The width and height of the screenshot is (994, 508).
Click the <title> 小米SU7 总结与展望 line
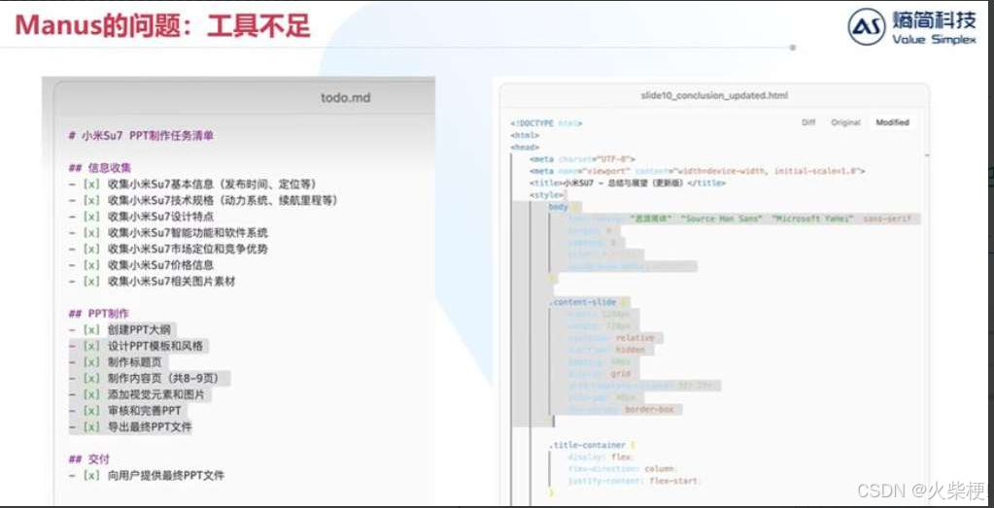tap(628, 183)
